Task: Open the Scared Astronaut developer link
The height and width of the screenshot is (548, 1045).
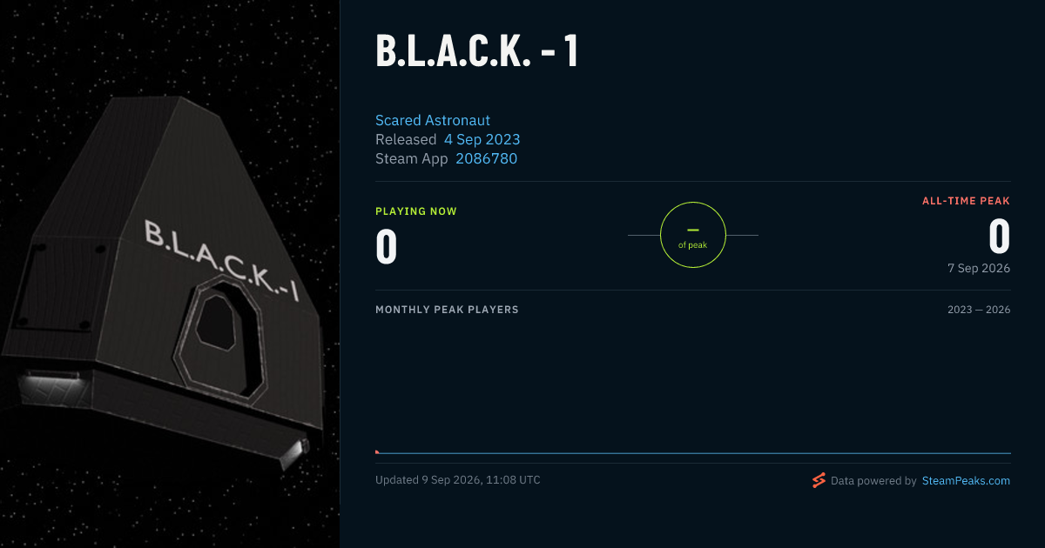Action: 433,120
